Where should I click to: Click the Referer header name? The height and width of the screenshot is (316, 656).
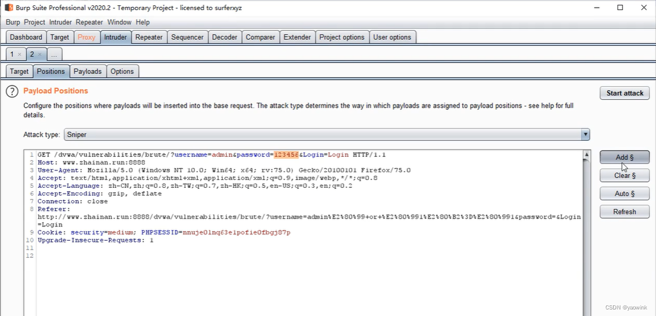[54, 209]
